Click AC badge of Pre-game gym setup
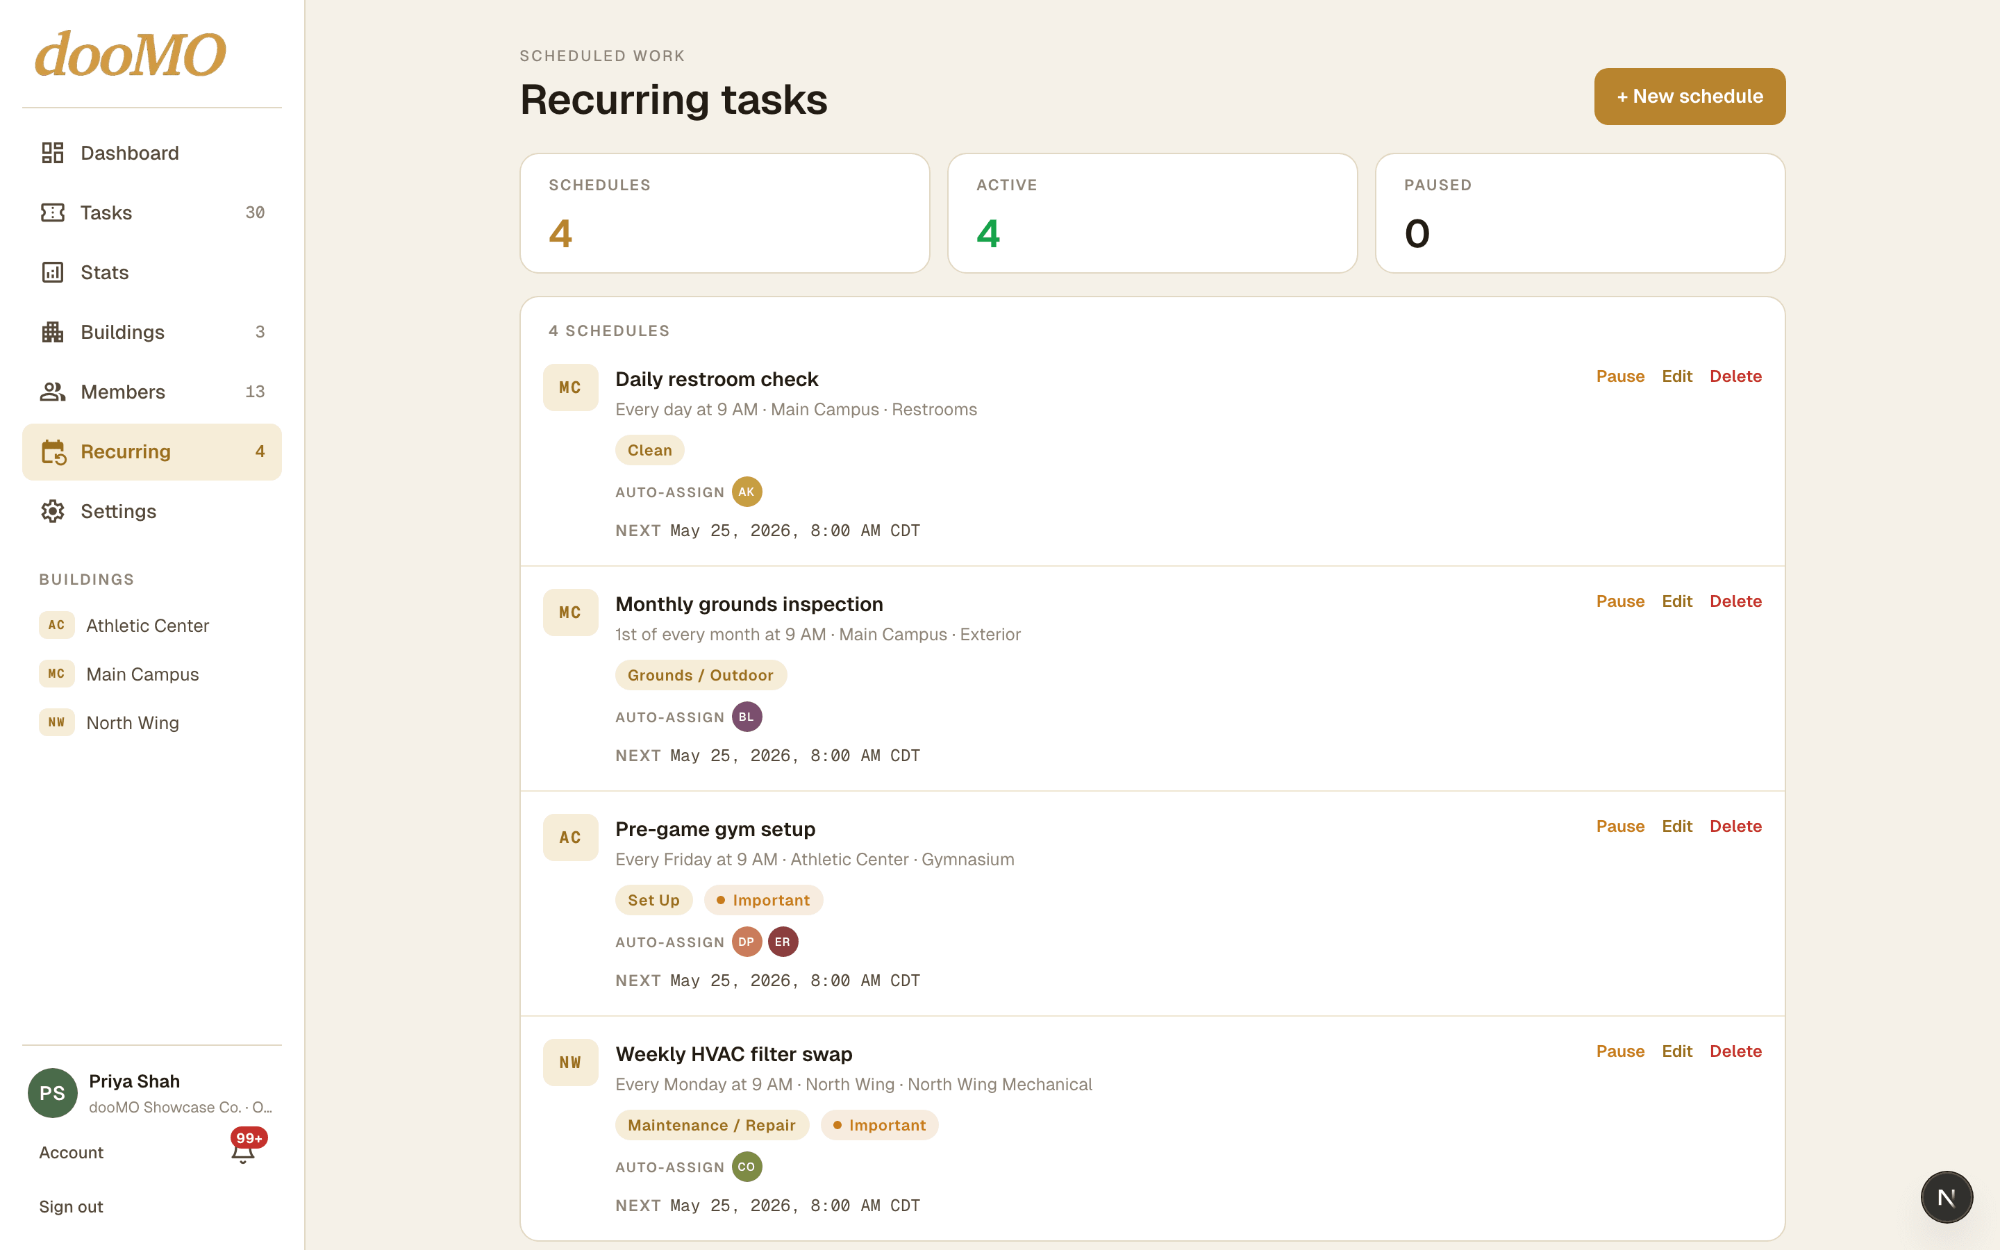The width and height of the screenshot is (2000, 1250). 570,837
